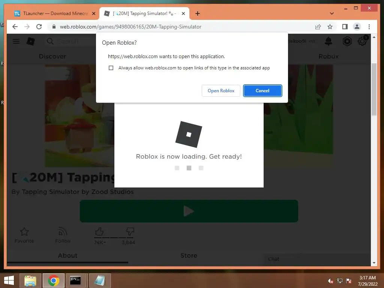Give the game a thumbs up
This screenshot has width=384, height=288.
pos(99,231)
